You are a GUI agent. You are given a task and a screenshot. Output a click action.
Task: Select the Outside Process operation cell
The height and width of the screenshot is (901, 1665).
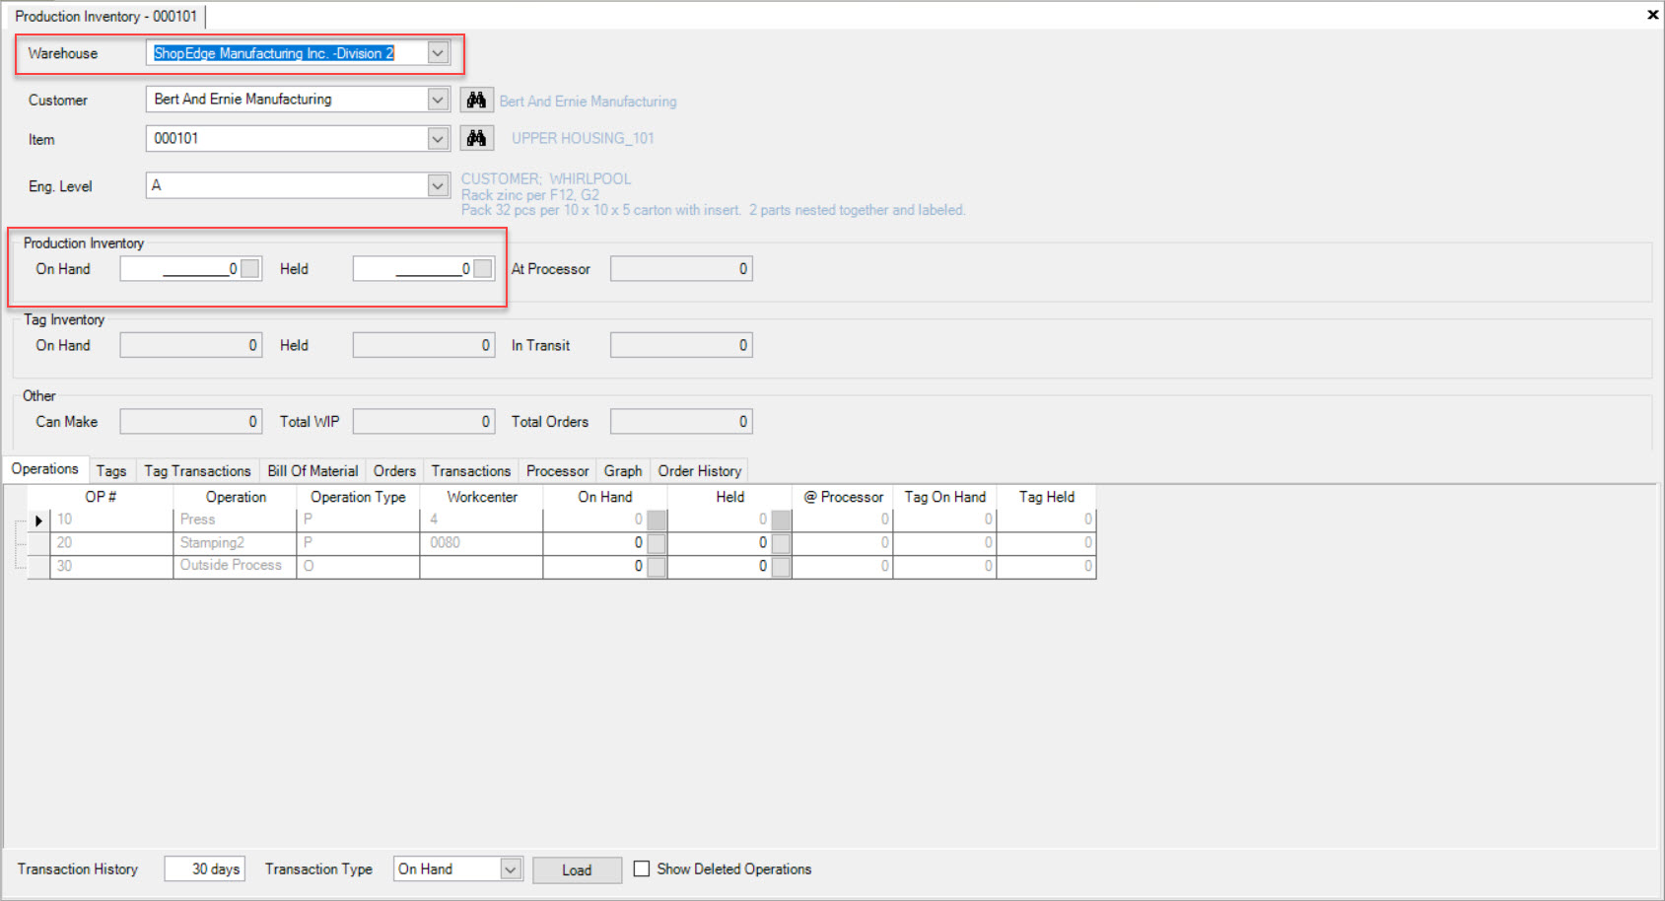[x=236, y=566]
